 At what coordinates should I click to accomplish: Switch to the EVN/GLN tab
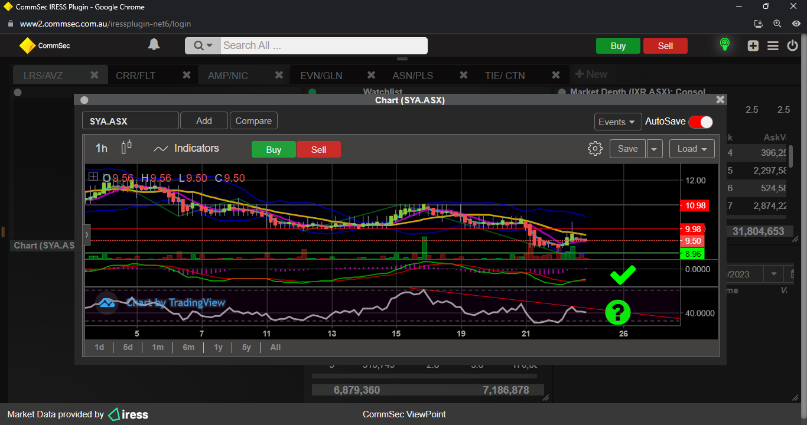(x=321, y=76)
